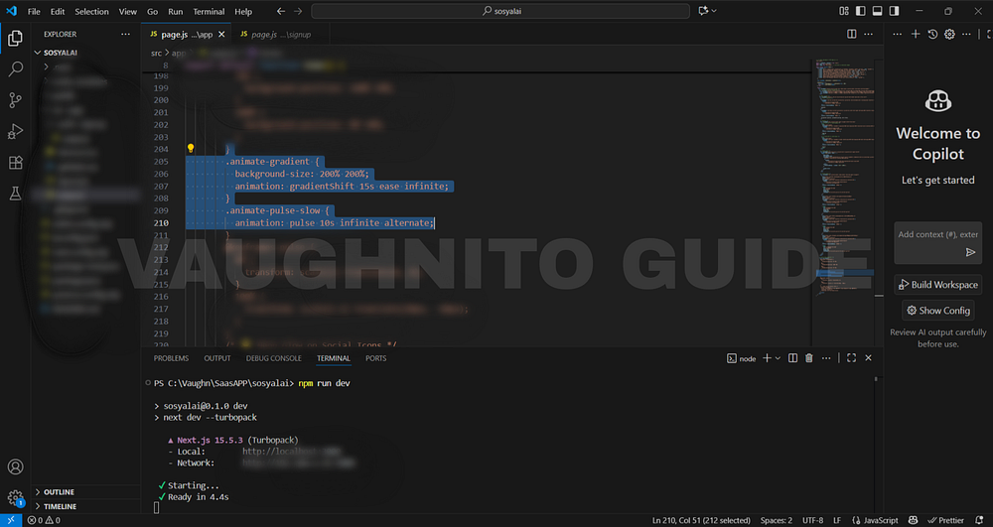Open notifications bell in status bar
Viewport: 993px width, 527px height.
click(x=979, y=520)
